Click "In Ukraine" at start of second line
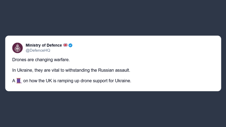226x127 pixels. click(21, 70)
